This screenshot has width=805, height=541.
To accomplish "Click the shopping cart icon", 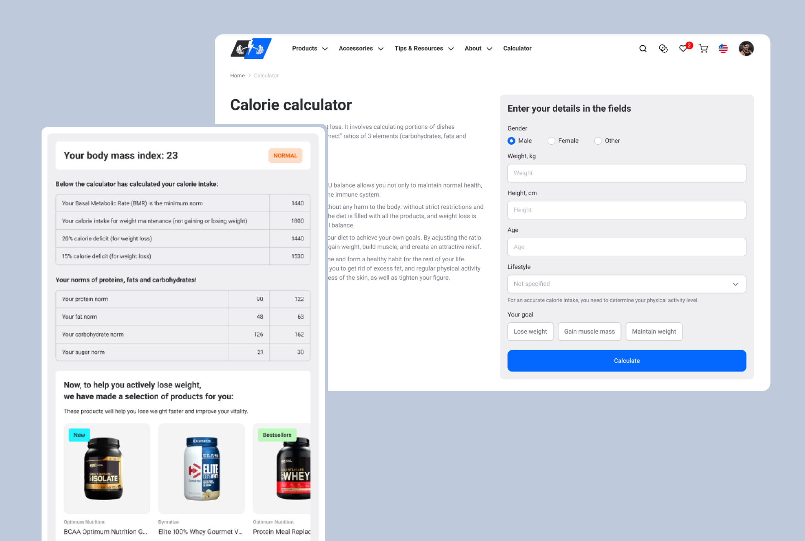I will click(x=702, y=48).
